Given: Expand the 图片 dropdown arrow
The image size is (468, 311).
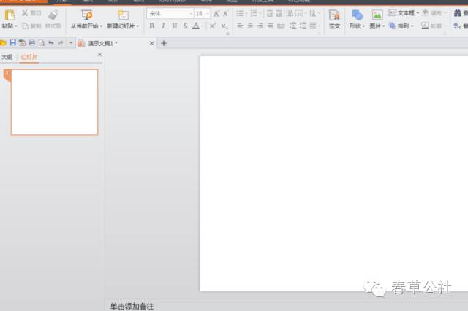Looking at the screenshot, I should (x=383, y=26).
